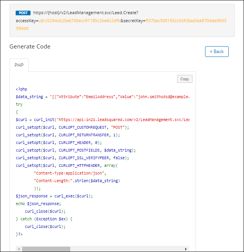Click the orange accessKey value in URL
Image resolution: width=244 pixels, height=252 pixels.
point(79,21)
